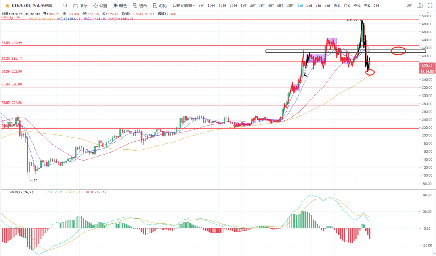Click the 14:24:00 countdown label
This screenshot has height=256, width=436.
(x=427, y=71)
